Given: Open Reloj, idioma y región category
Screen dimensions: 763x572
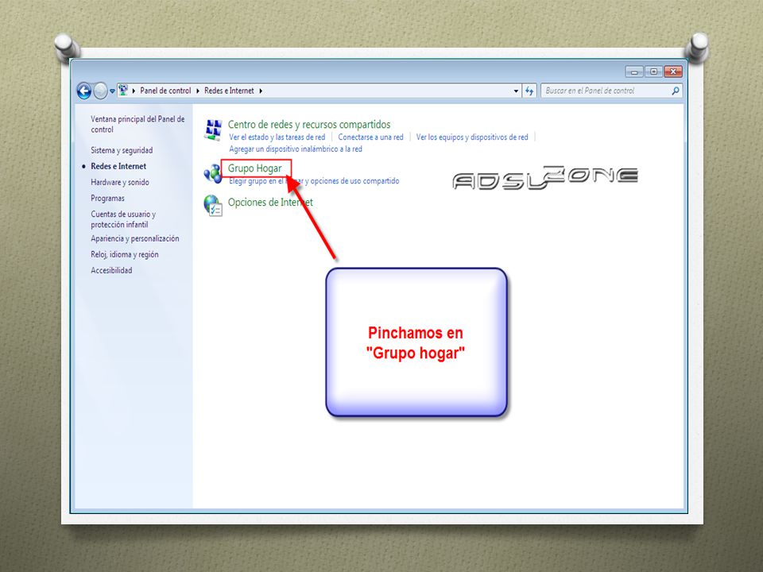Looking at the screenshot, I should coord(125,254).
